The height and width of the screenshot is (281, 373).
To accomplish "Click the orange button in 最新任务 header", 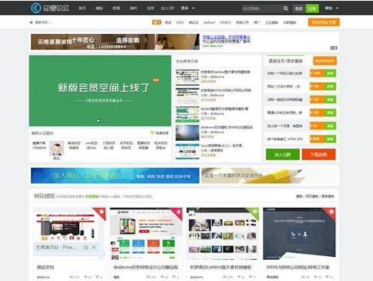I will 325,61.
